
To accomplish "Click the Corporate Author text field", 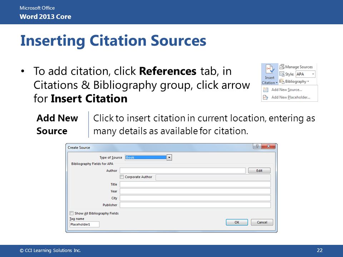I will 213,177.
